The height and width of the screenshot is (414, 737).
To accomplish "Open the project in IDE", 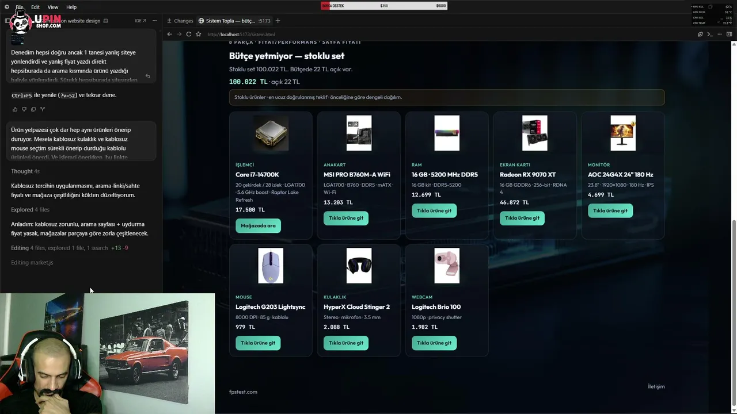I will (x=139, y=21).
